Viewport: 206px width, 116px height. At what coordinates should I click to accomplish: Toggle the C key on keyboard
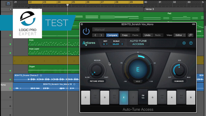coord(85,98)
